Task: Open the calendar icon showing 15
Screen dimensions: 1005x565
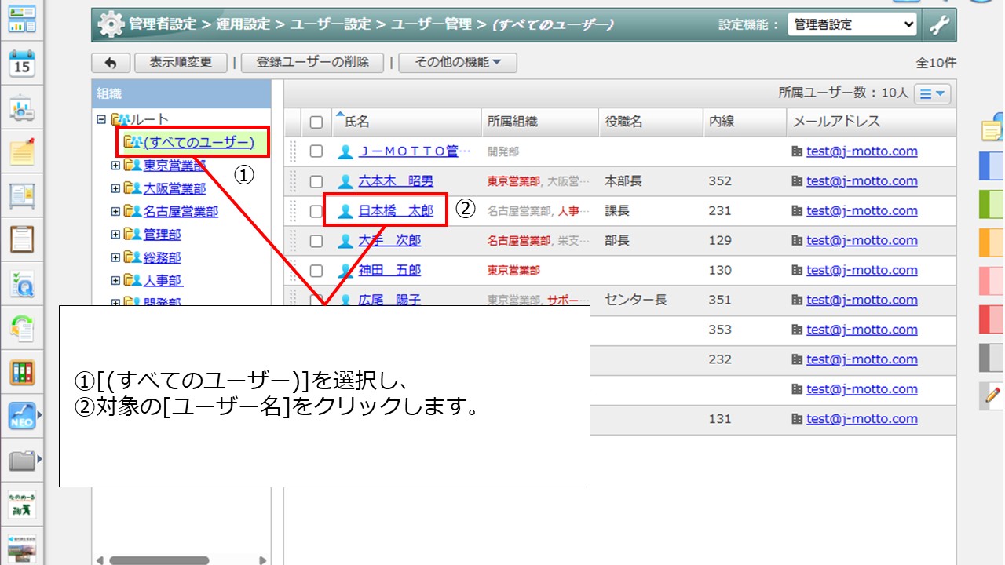Action: point(22,63)
